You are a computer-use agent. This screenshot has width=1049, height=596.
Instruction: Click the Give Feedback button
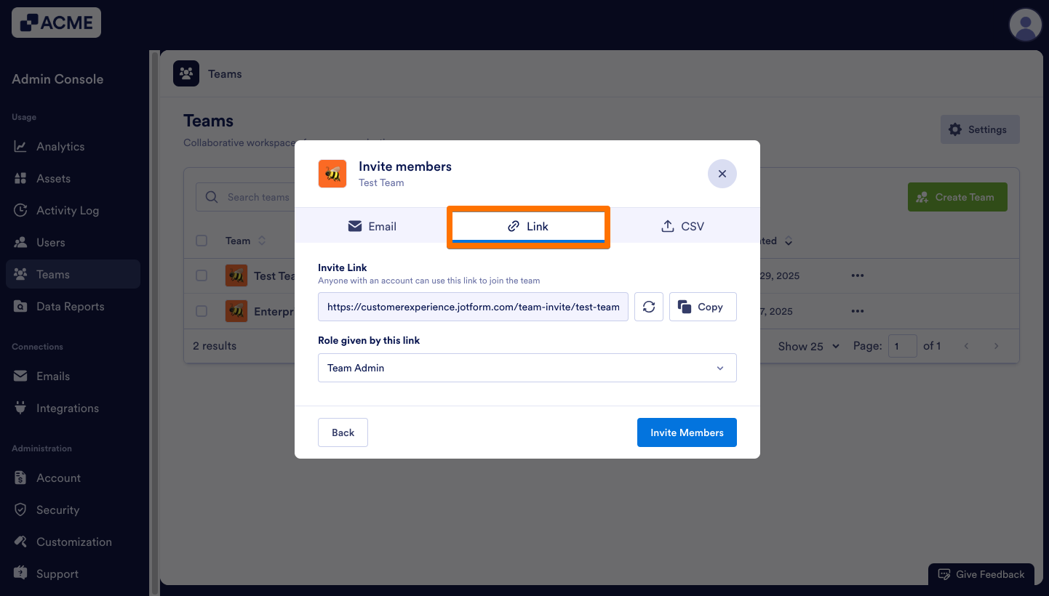(981, 574)
